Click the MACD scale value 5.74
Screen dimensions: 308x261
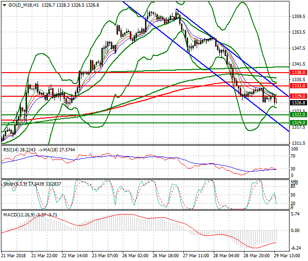click(x=295, y=214)
